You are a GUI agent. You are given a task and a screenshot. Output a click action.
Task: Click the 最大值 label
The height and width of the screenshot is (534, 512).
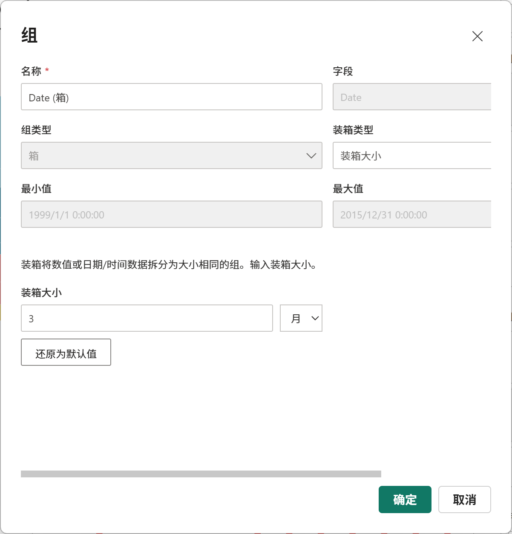348,189
